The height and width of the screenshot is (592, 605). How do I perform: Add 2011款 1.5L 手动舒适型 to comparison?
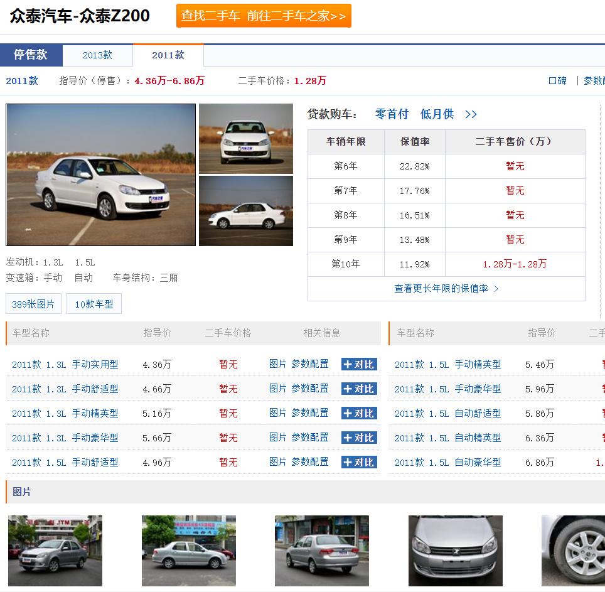(x=358, y=462)
